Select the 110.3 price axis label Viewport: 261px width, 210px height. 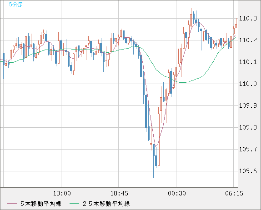pyautogui.click(x=248, y=18)
